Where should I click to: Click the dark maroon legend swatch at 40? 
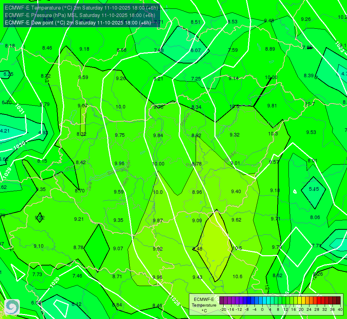point(338,301)
